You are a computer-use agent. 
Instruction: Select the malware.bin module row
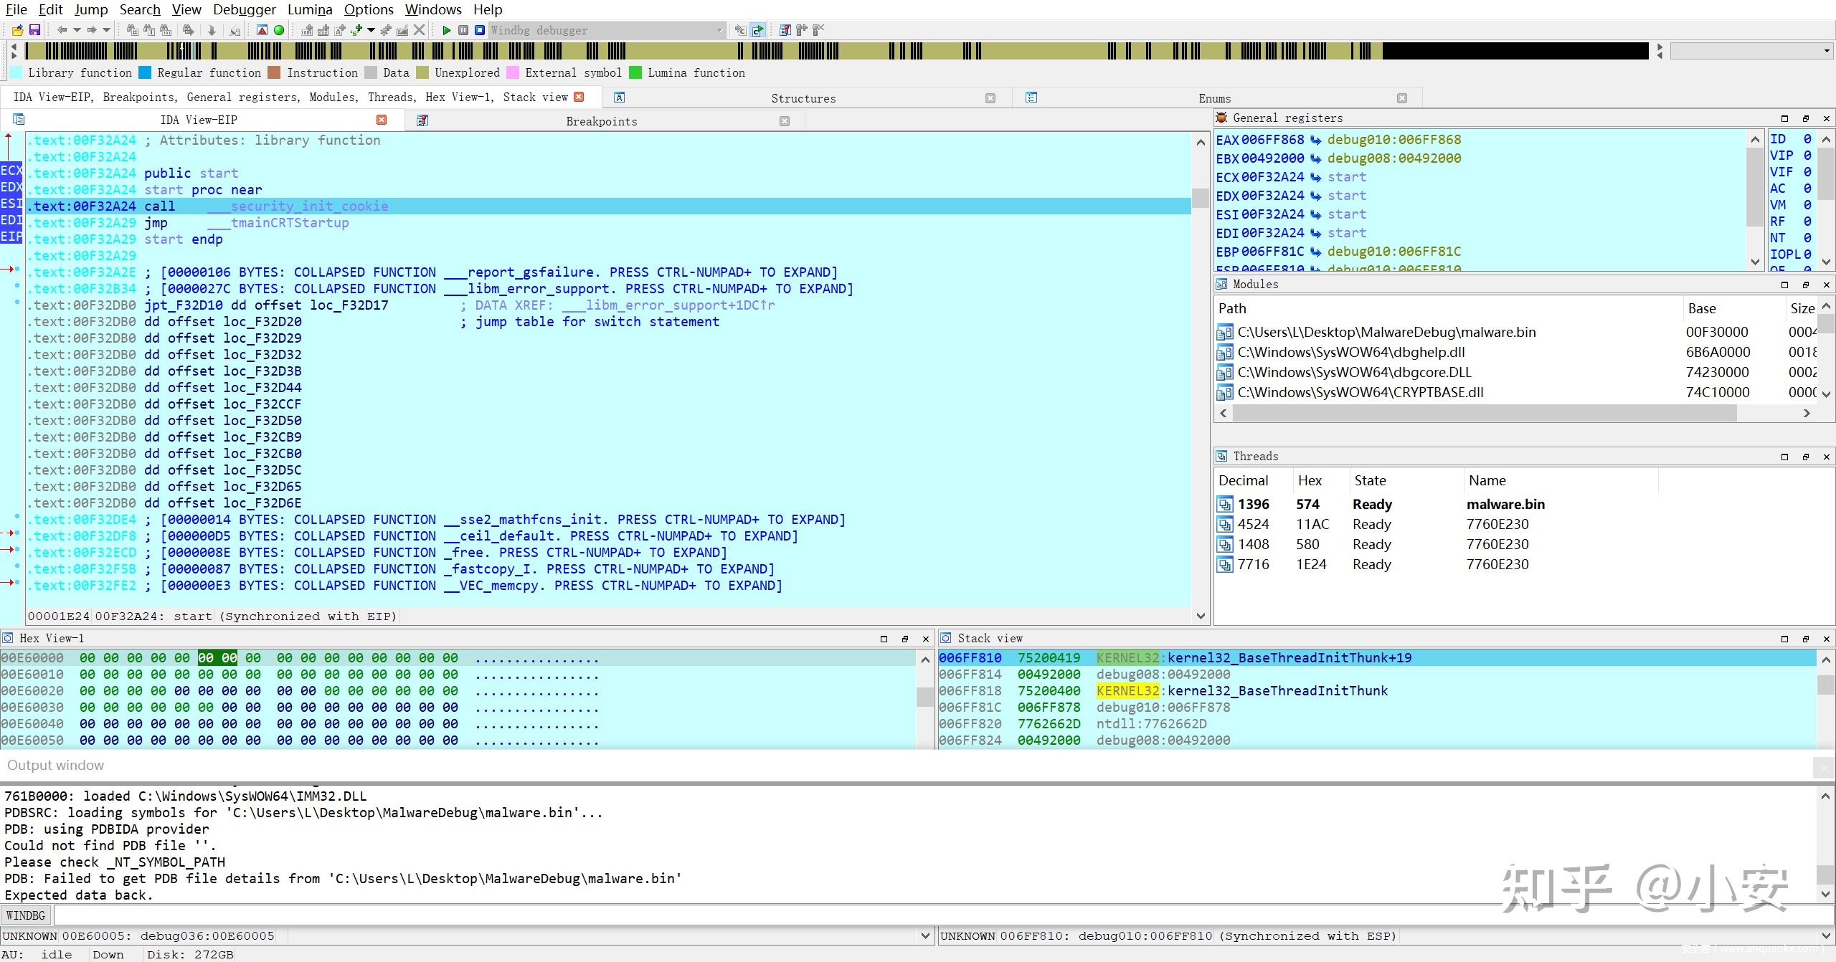[x=1386, y=332]
